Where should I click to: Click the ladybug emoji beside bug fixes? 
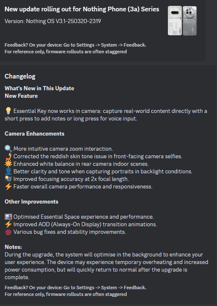point(8,232)
